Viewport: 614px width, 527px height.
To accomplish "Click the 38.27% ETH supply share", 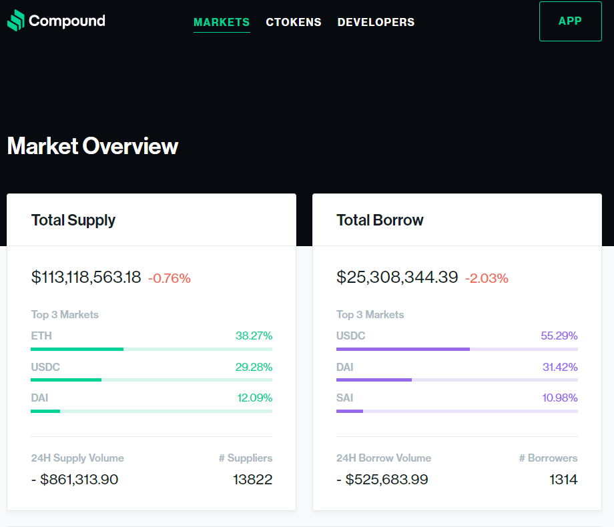I will [254, 336].
